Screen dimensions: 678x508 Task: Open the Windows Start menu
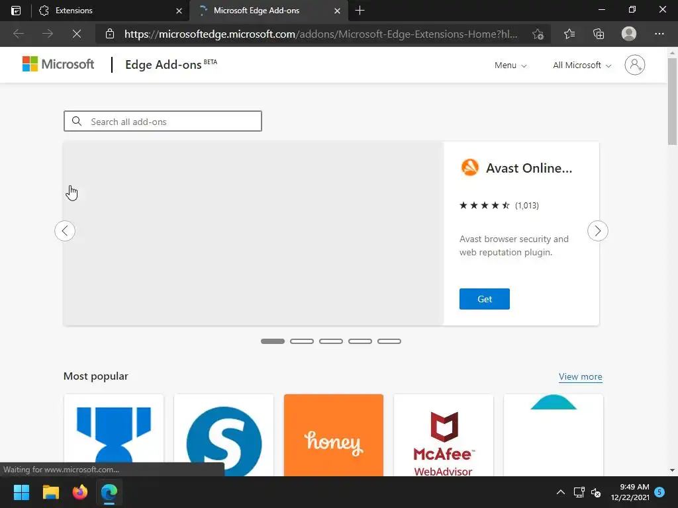21,492
